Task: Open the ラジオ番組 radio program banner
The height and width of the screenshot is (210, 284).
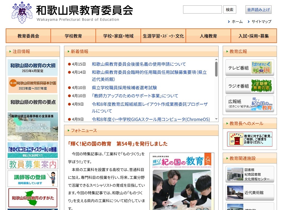Action: (x=250, y=86)
